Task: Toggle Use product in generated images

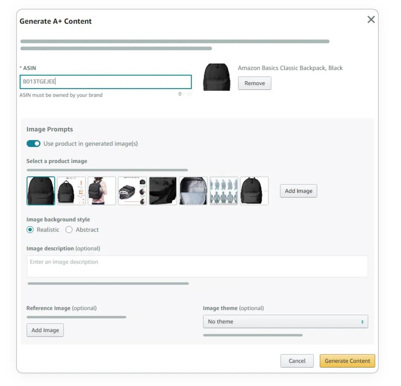Action: click(x=33, y=144)
